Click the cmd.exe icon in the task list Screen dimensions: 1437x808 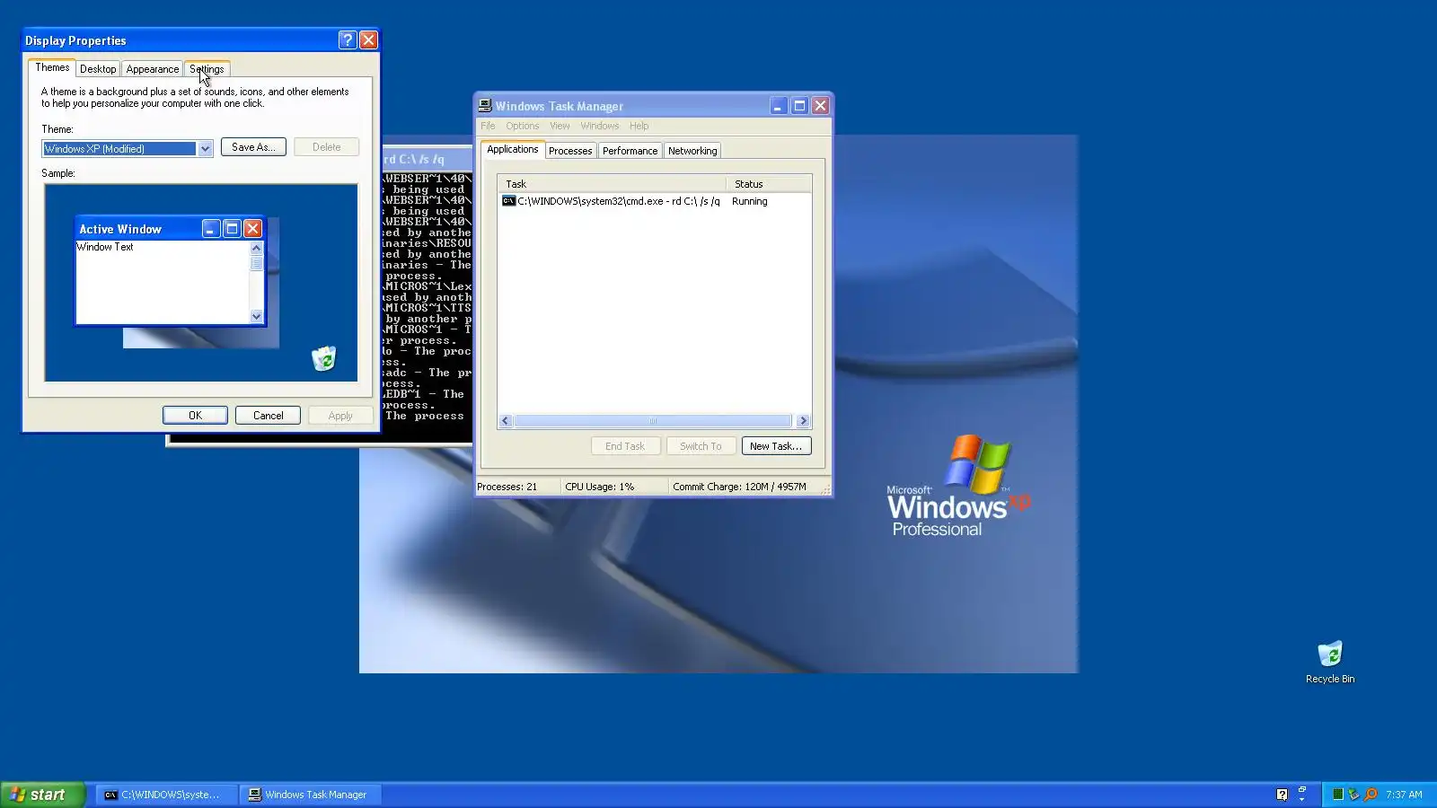[508, 201]
